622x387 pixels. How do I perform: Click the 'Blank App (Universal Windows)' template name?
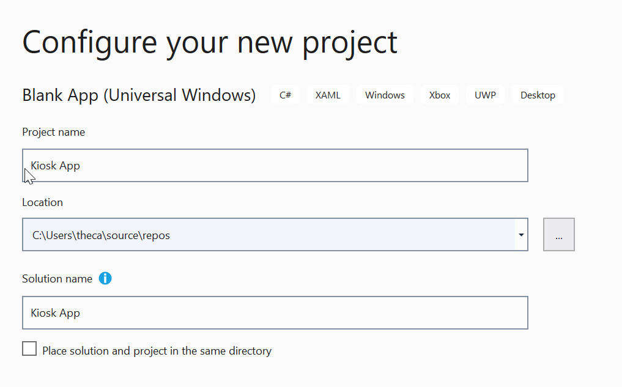coord(139,95)
